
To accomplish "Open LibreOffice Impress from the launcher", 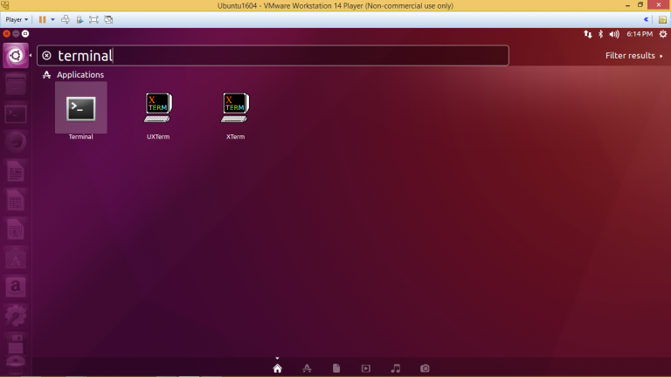I will click(x=16, y=230).
